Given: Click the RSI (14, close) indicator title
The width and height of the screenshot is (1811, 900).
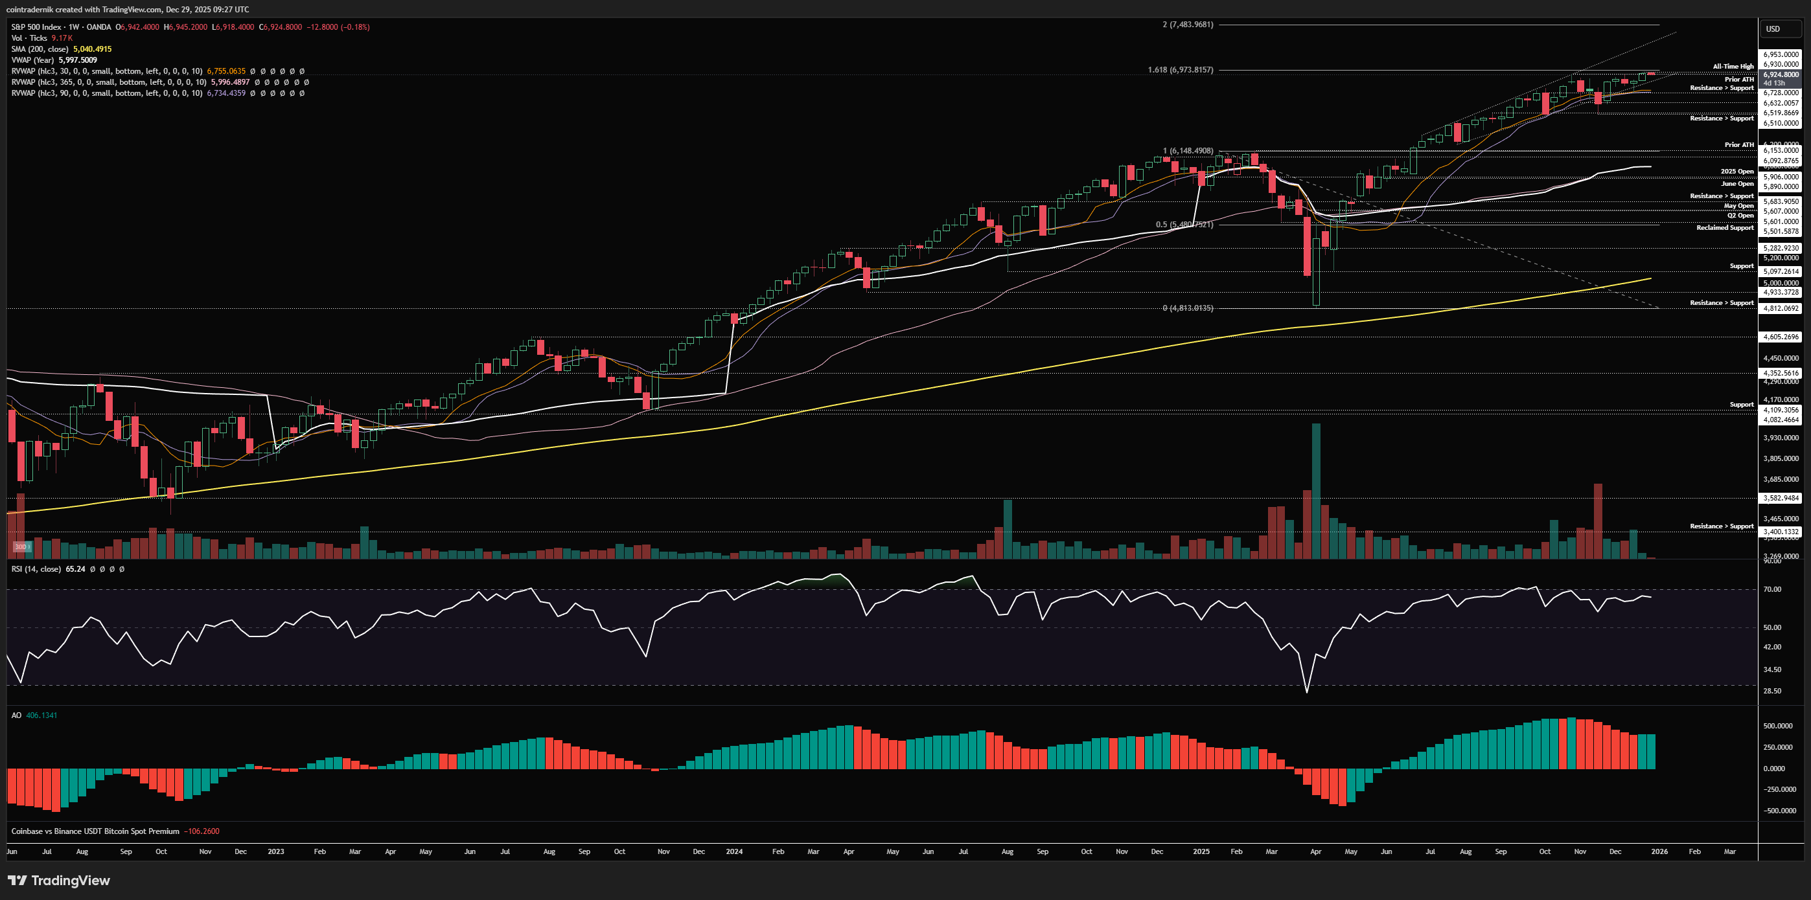Looking at the screenshot, I should (x=36, y=569).
